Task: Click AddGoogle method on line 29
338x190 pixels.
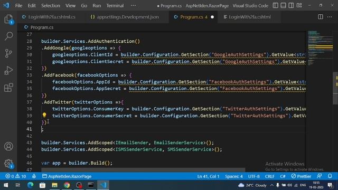Action: (56, 48)
